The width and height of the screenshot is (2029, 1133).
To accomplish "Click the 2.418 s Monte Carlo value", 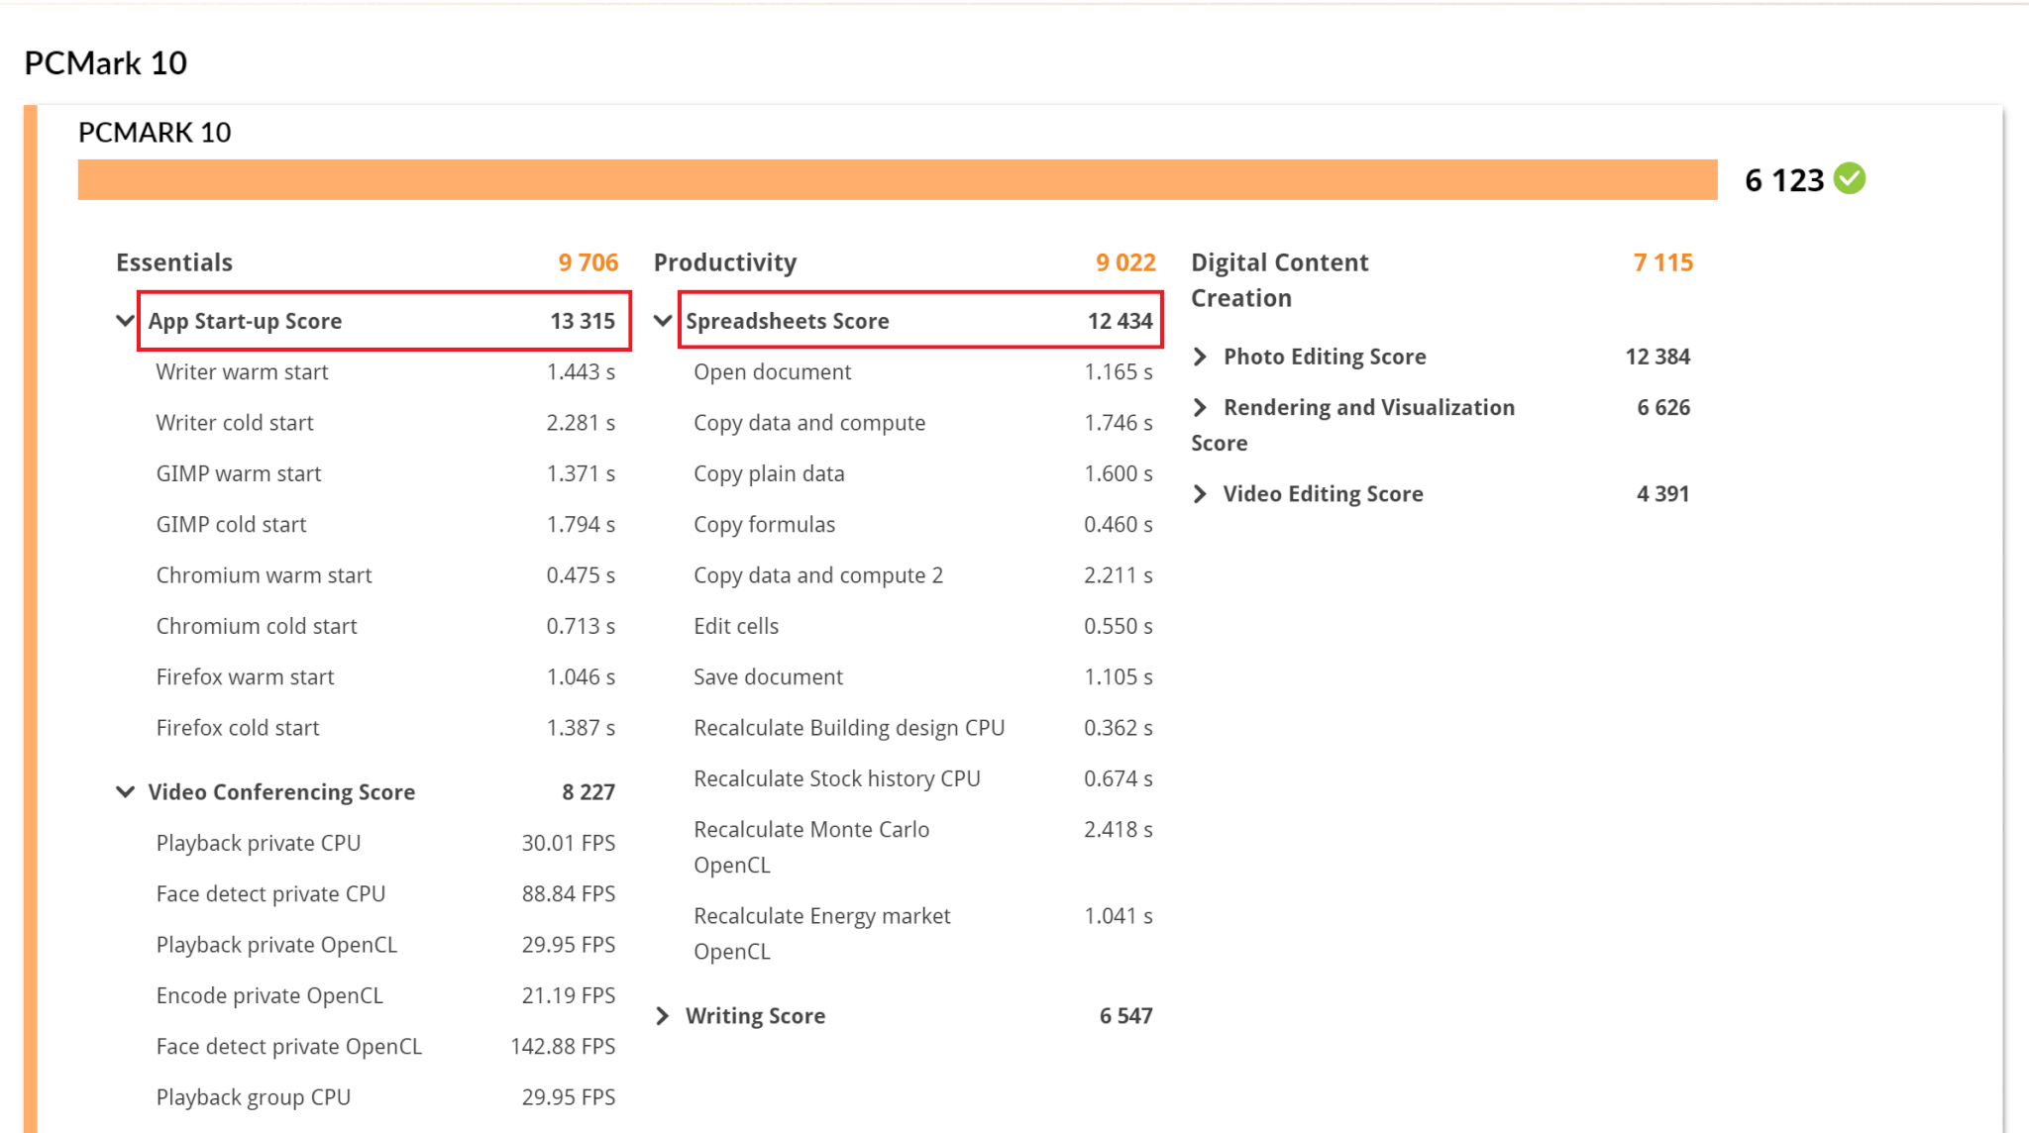I will (1119, 830).
